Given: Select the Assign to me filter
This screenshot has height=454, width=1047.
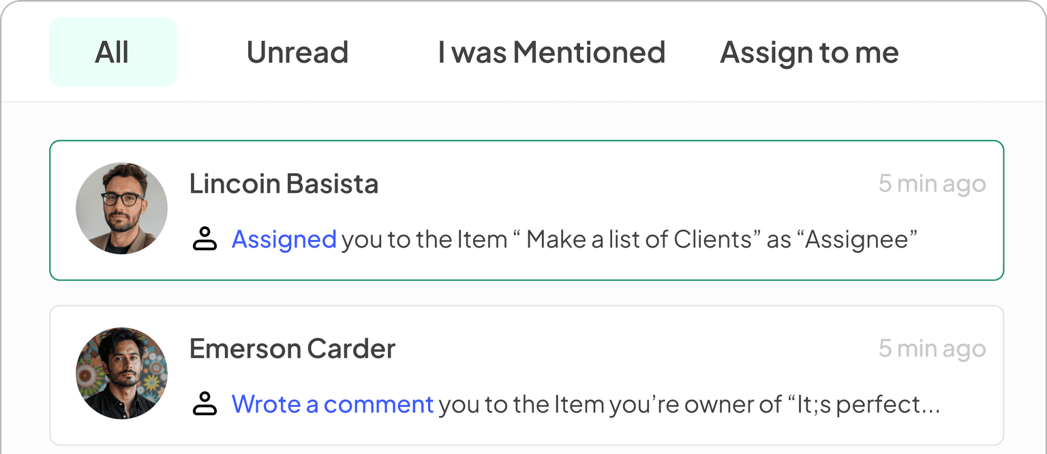Looking at the screenshot, I should [x=809, y=52].
